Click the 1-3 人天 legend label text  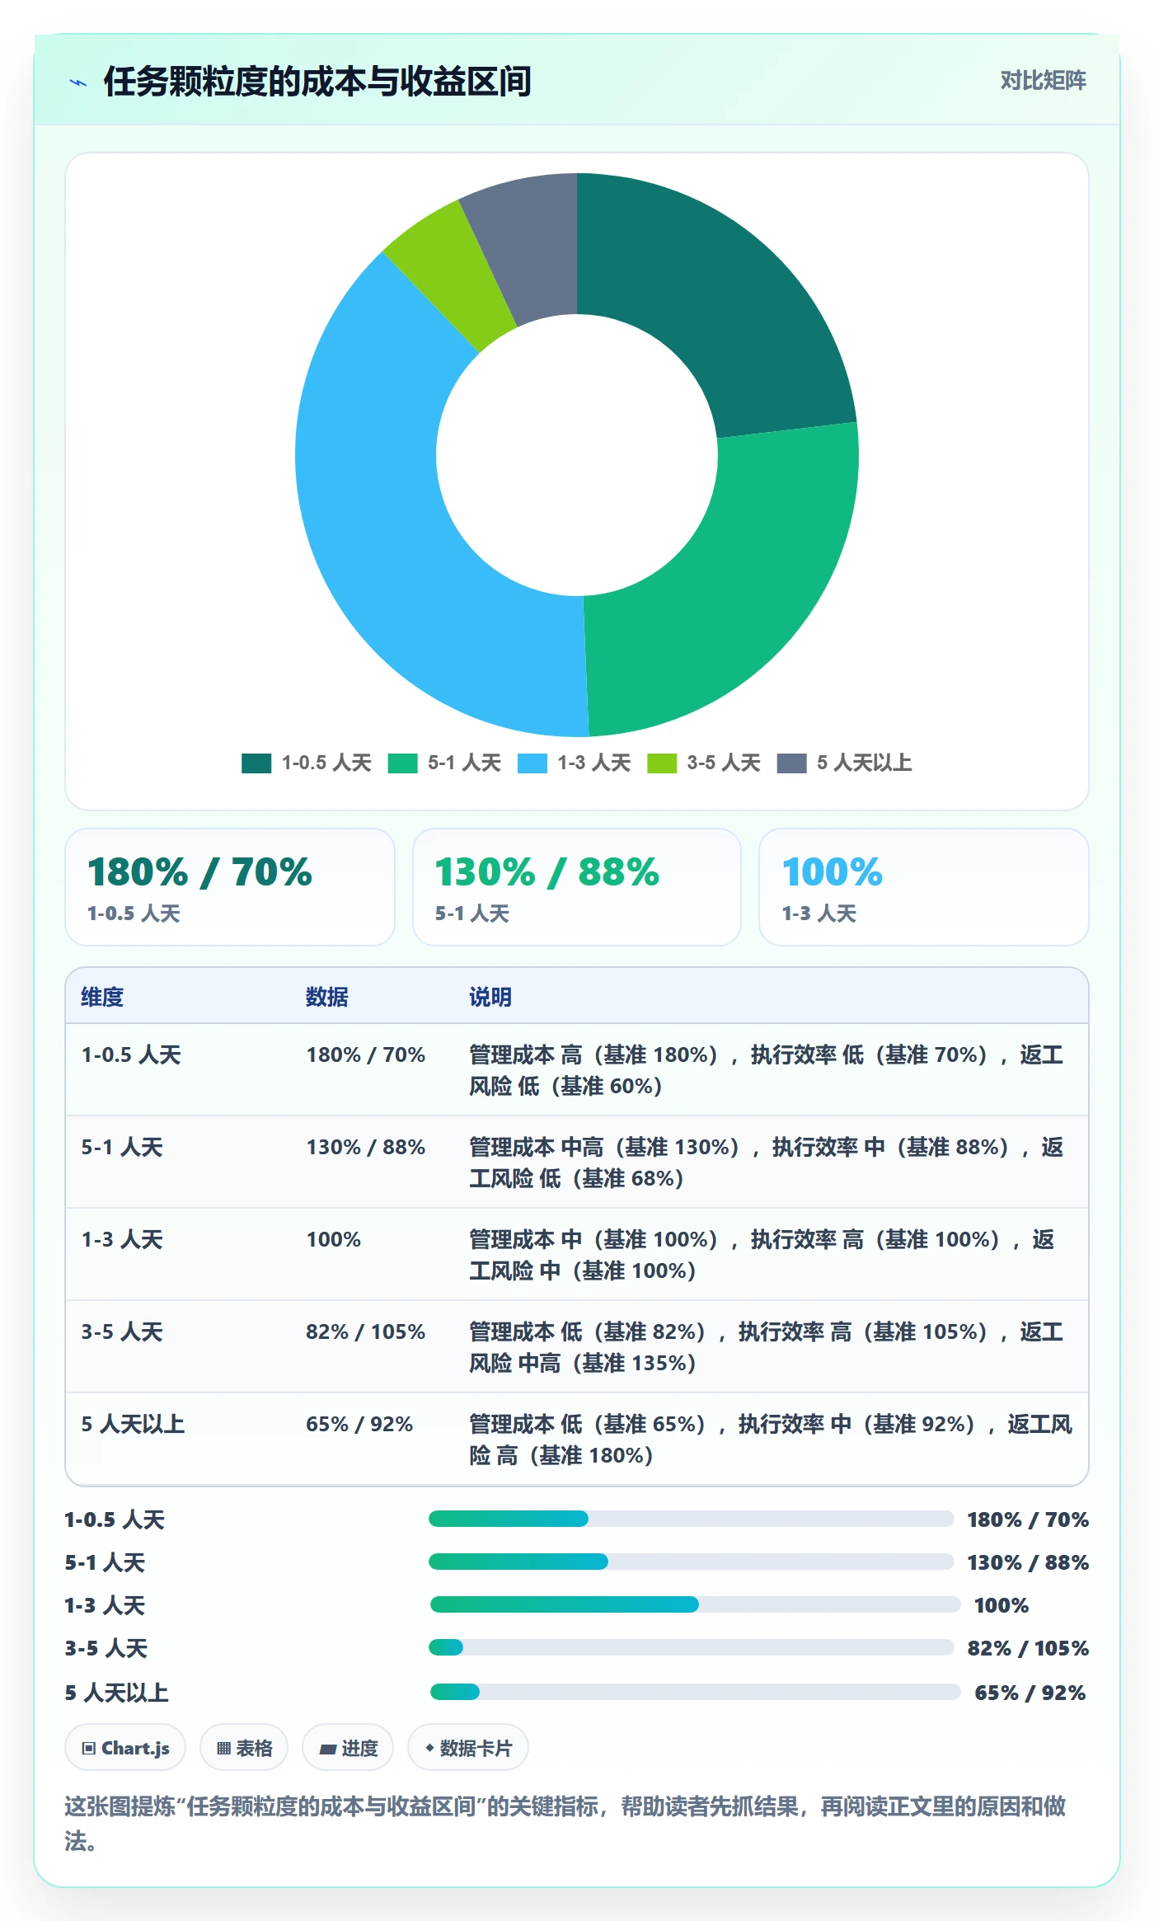[x=594, y=763]
